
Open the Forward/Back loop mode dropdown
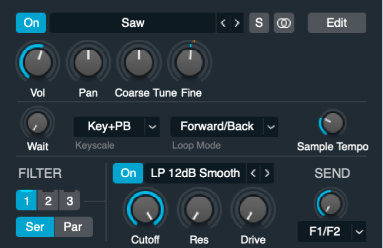[x=271, y=126]
